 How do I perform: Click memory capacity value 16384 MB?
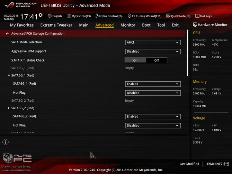[199, 106]
